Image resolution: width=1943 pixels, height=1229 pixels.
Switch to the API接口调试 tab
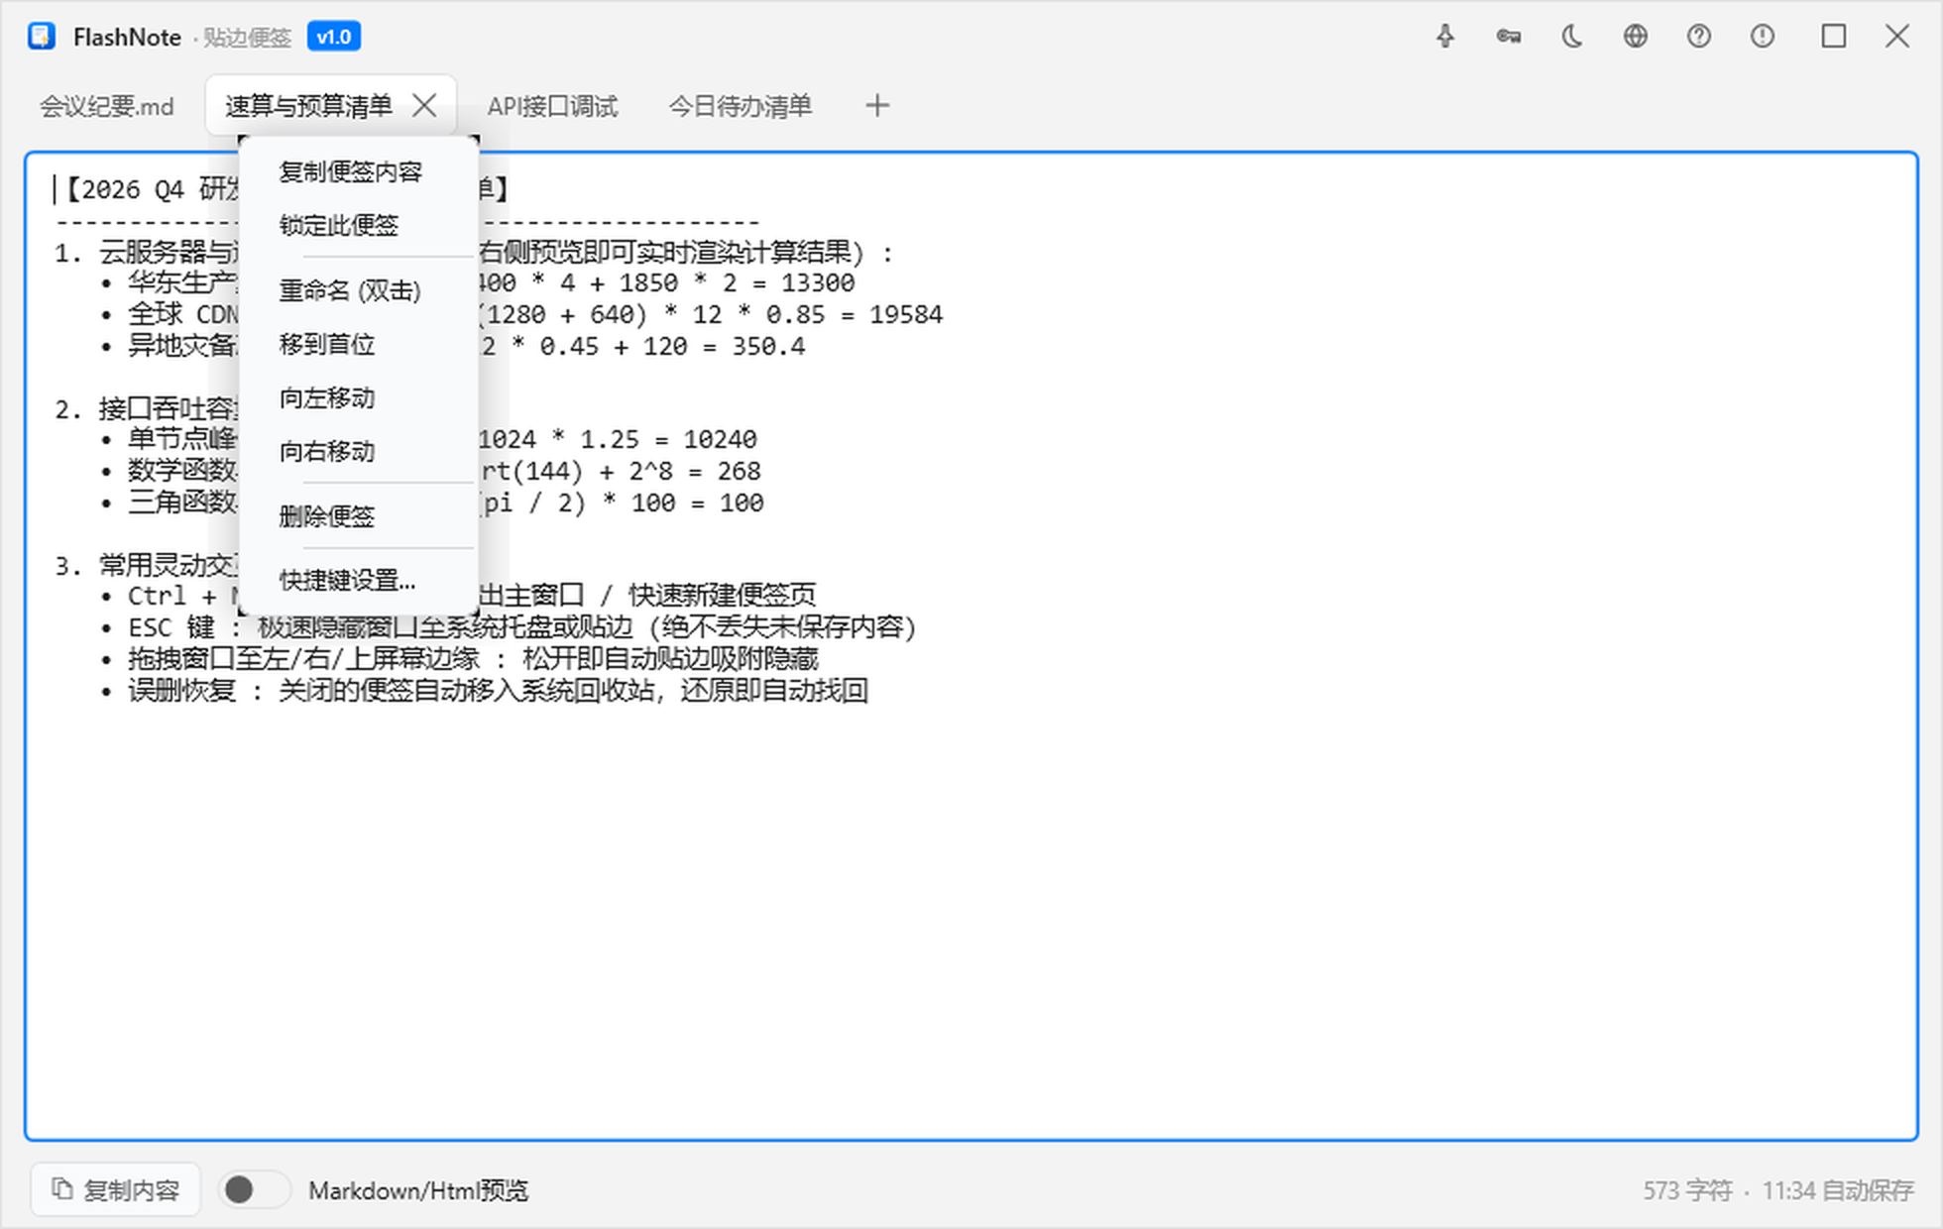tap(553, 106)
